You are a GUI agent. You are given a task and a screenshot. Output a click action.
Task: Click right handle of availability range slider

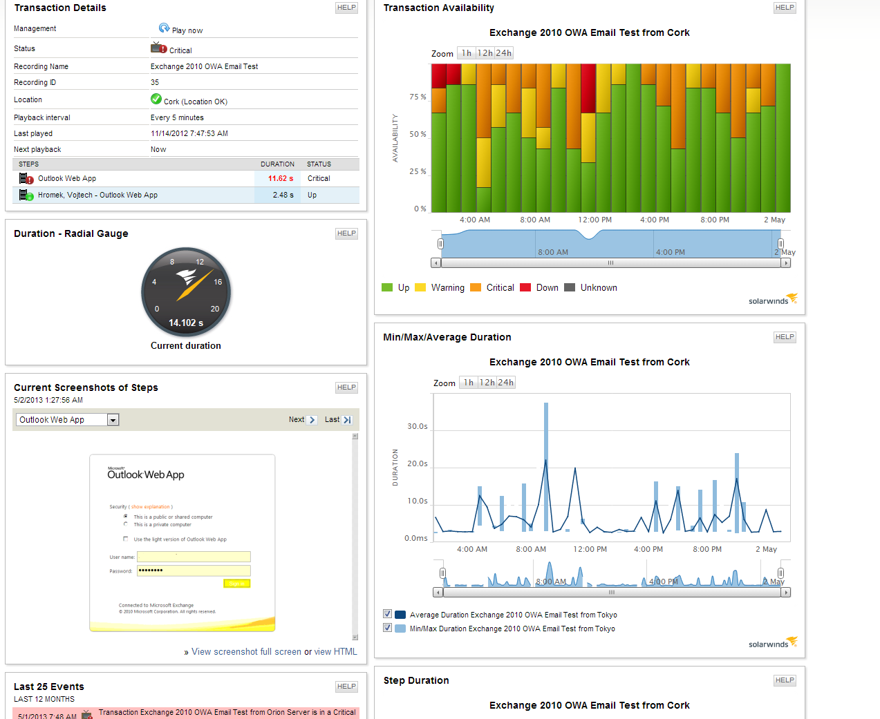tap(780, 244)
